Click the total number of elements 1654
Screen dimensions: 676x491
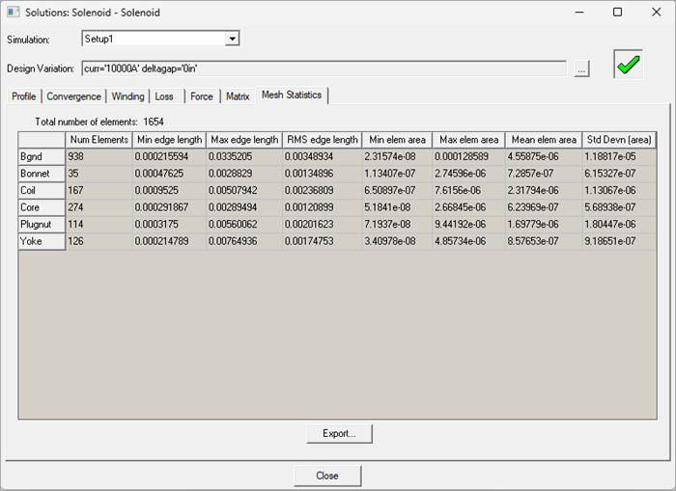[154, 122]
